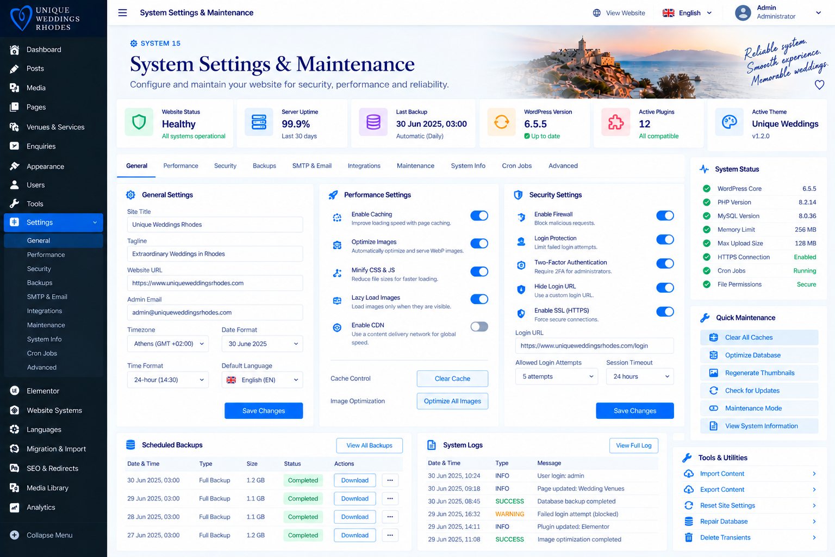Open Maintenance Mode quick action
The width and height of the screenshot is (835, 557).
click(x=759, y=409)
